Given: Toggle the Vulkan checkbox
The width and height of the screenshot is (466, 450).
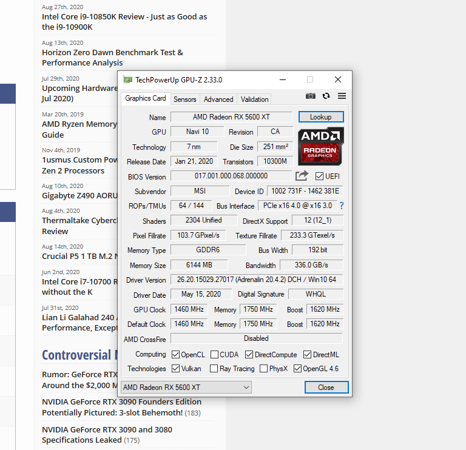Looking at the screenshot, I should pyautogui.click(x=175, y=368).
